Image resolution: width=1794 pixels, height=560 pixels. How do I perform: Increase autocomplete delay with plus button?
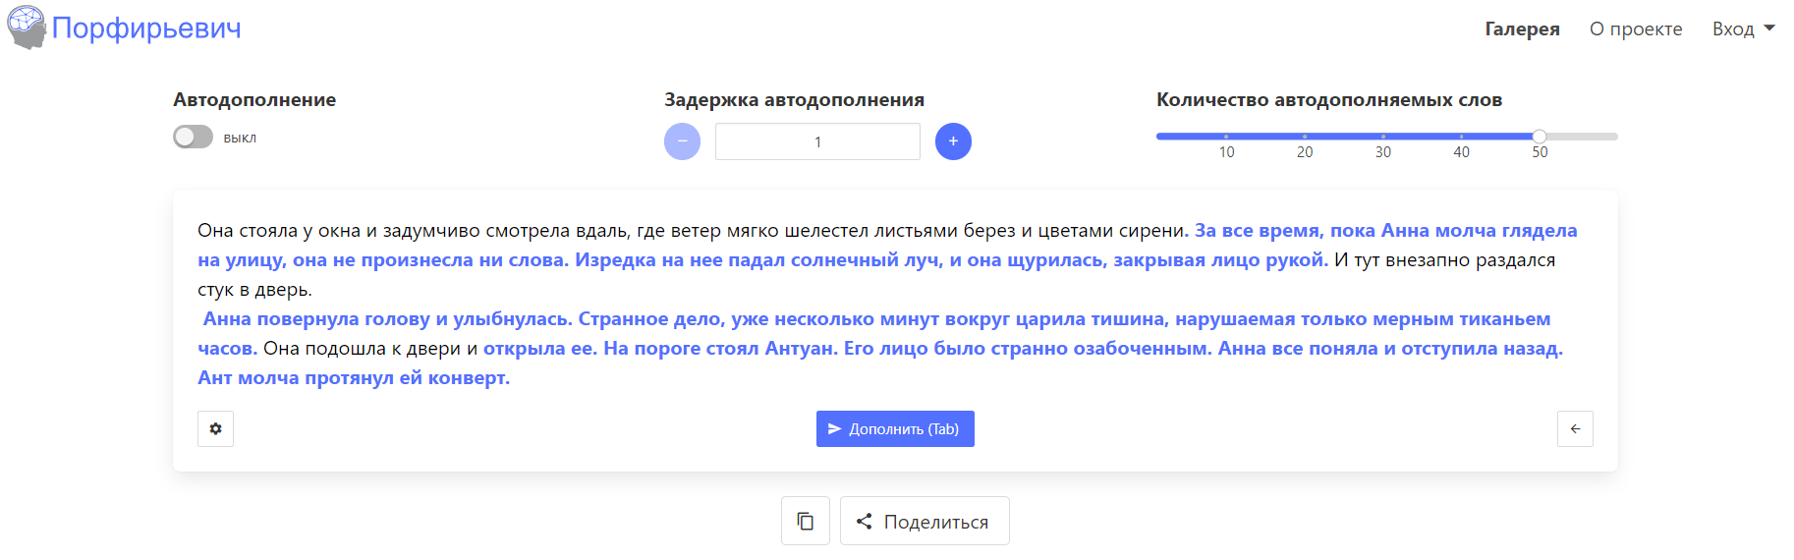[x=953, y=141]
